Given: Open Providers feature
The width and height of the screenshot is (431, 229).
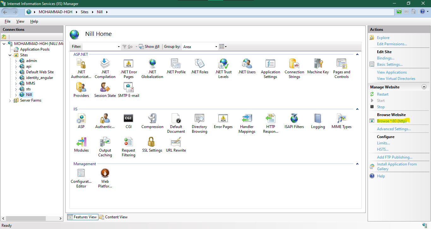Looking at the screenshot, I should [81, 90].
